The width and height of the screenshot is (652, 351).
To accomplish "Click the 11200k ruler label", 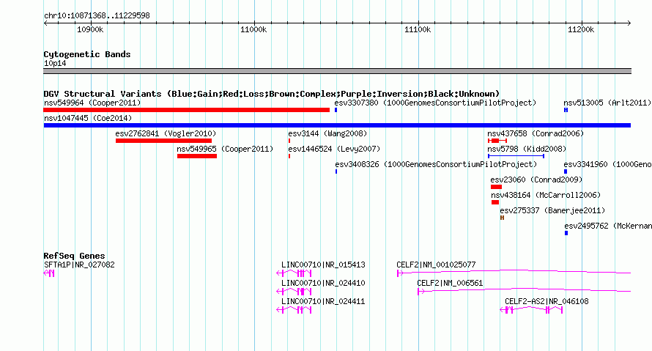I will [581, 29].
